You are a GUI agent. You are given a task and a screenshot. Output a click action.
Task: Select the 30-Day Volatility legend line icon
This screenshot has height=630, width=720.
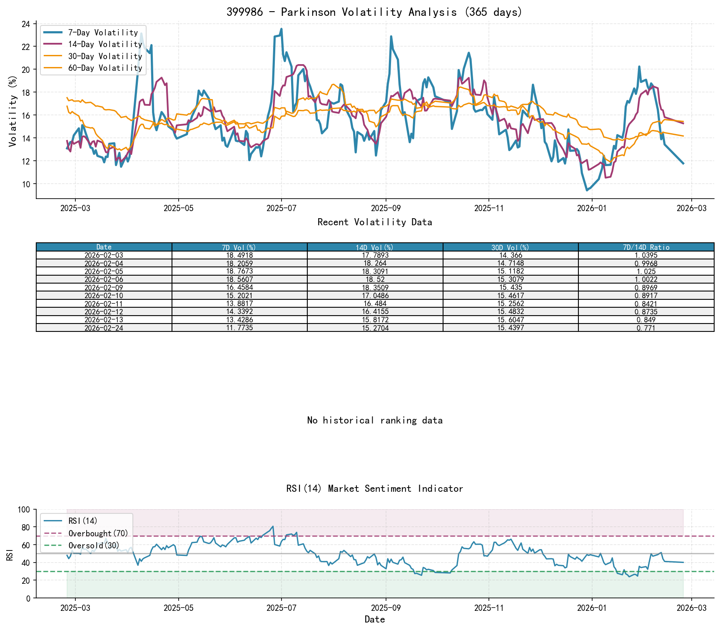click(54, 56)
